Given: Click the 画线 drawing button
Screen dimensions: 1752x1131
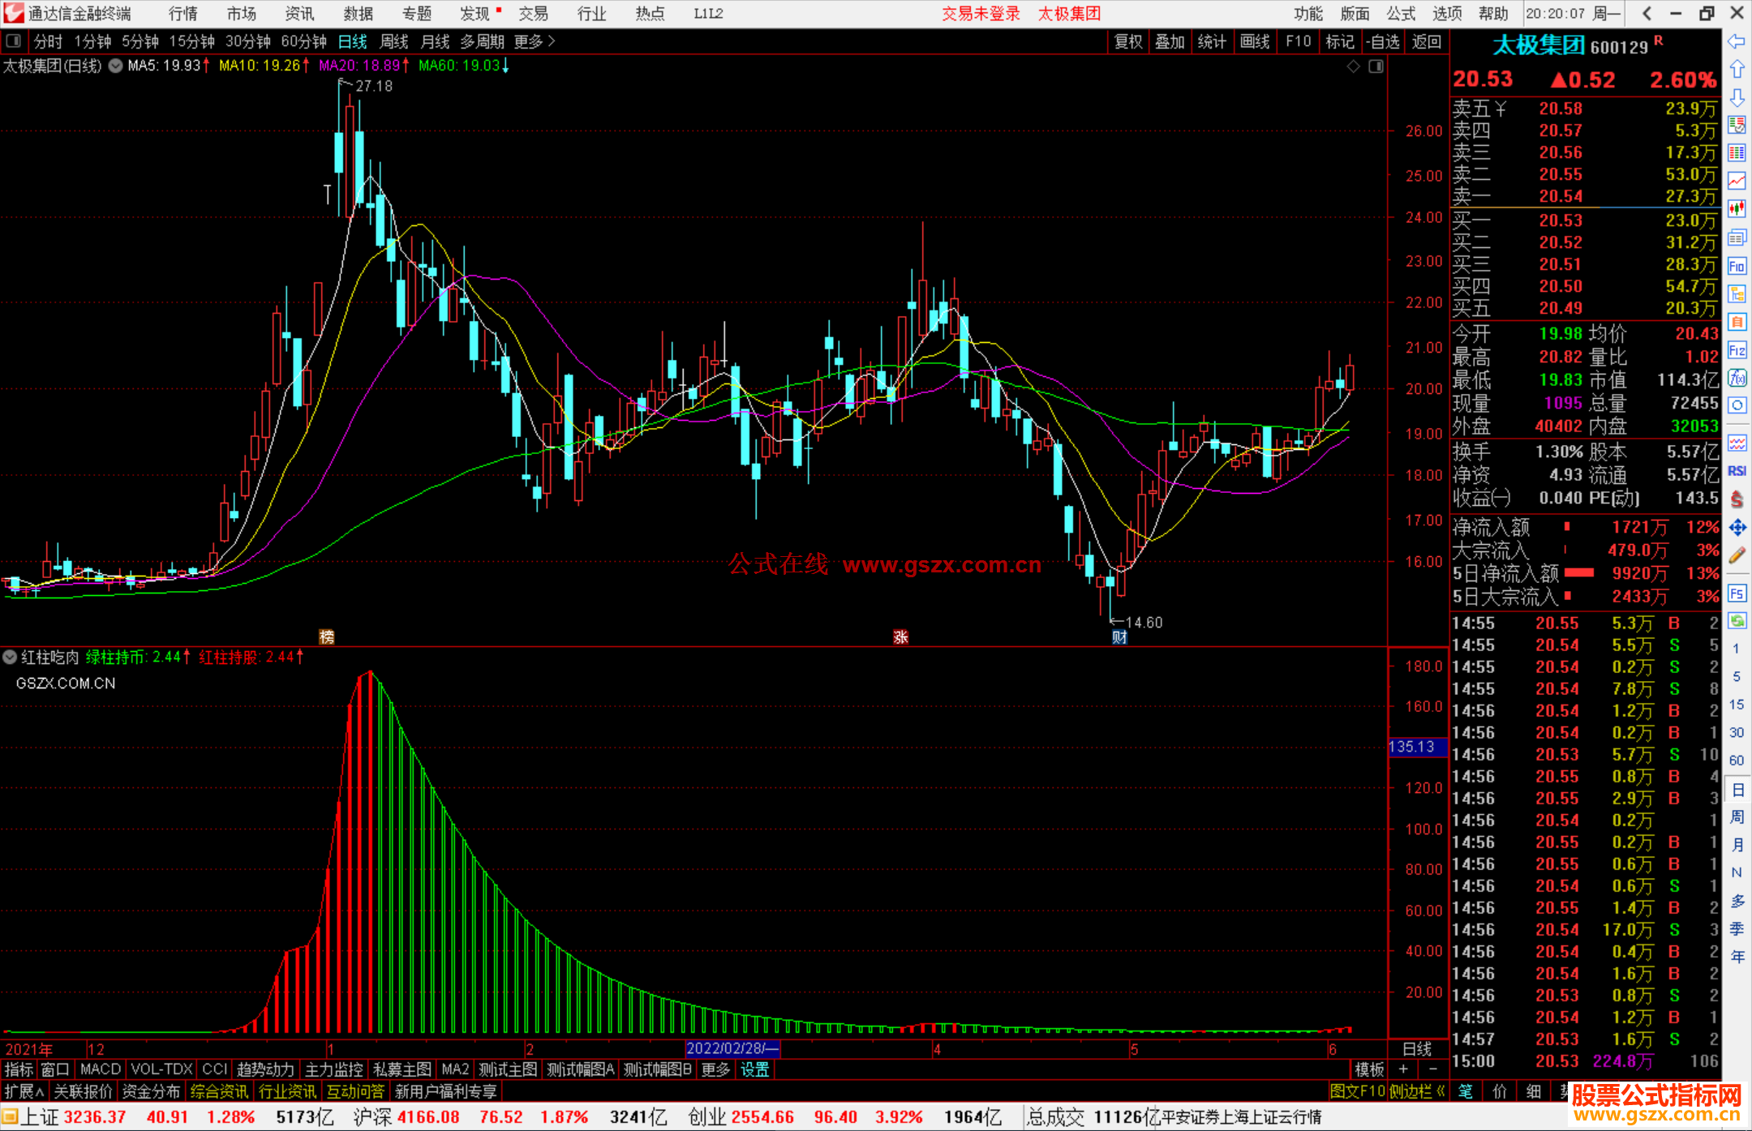Looking at the screenshot, I should [x=1255, y=41].
